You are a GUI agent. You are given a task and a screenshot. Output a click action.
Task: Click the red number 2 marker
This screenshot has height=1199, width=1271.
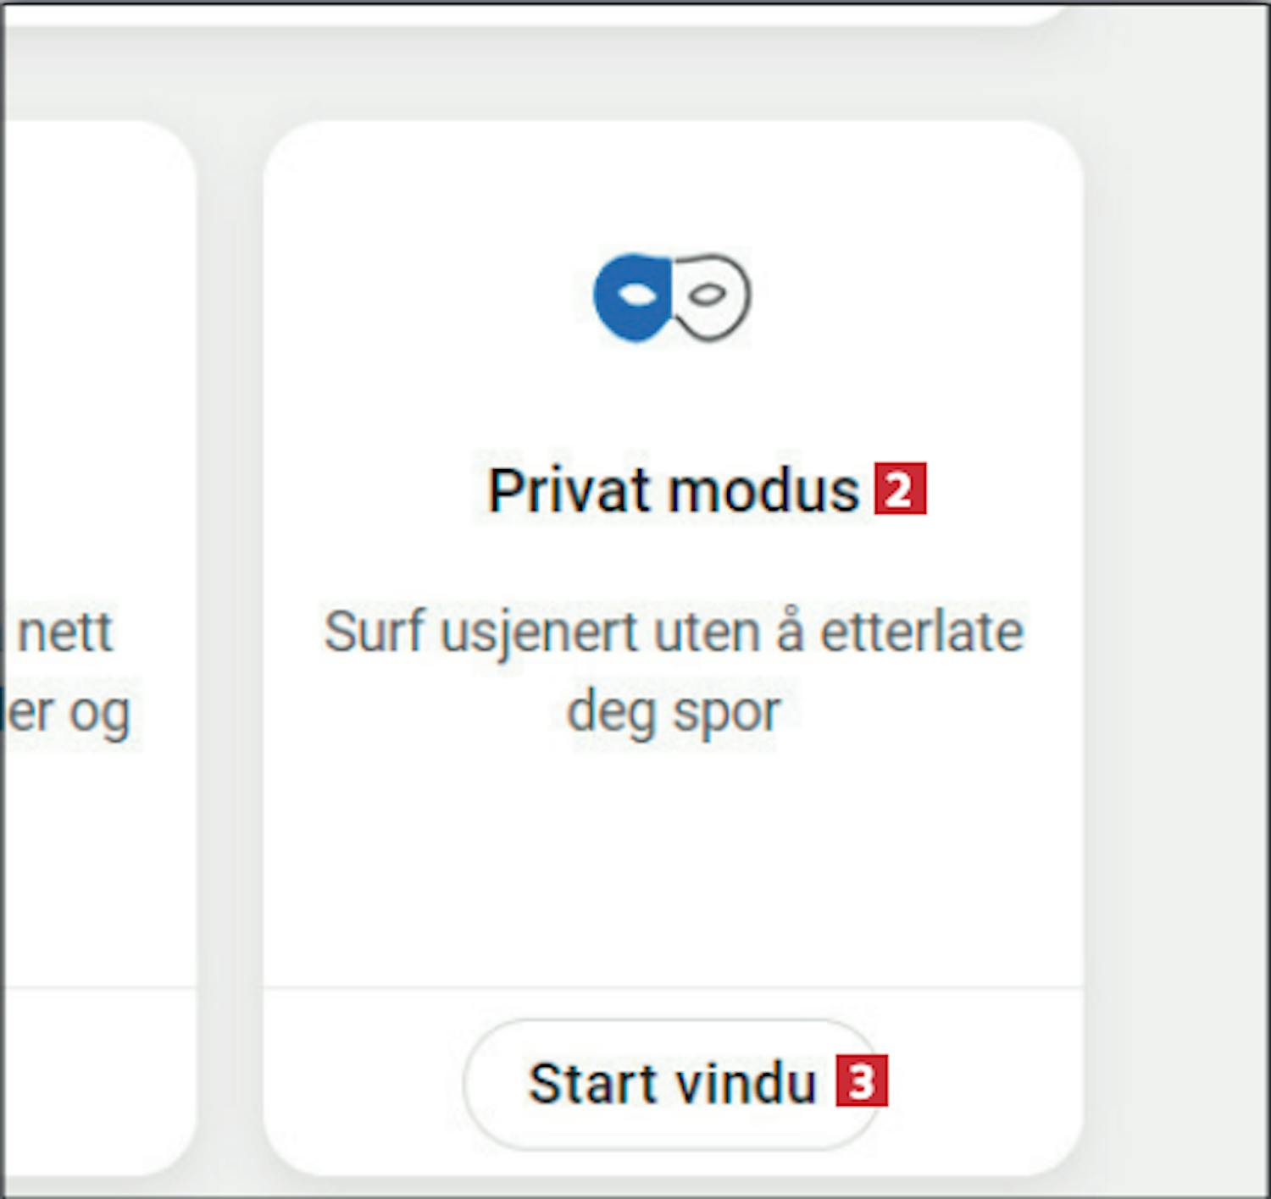(x=900, y=489)
